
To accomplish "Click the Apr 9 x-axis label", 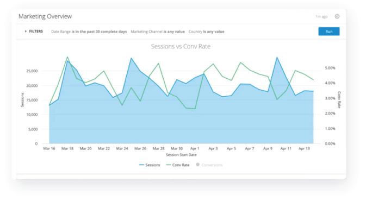I will click(x=268, y=148).
